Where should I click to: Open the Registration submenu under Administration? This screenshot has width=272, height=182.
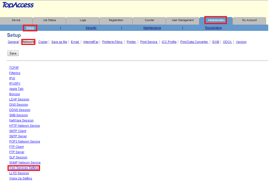pos(213,28)
